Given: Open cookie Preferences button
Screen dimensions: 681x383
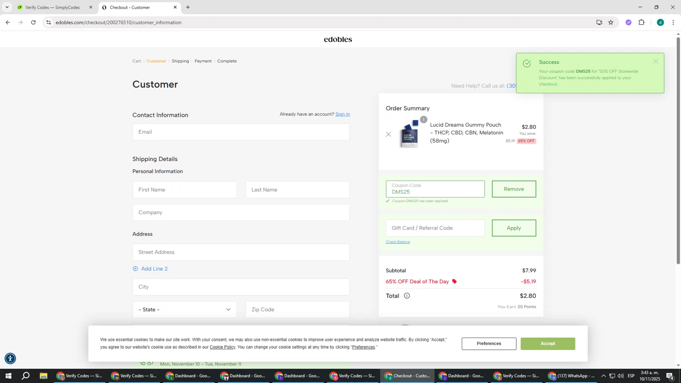Looking at the screenshot, I should pos(489,344).
